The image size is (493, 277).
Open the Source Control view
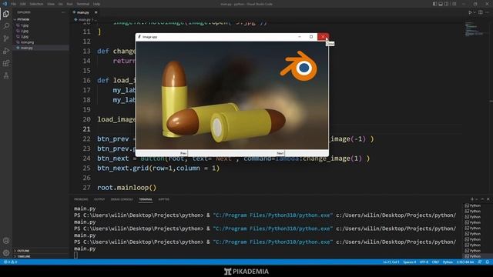(x=6, y=38)
